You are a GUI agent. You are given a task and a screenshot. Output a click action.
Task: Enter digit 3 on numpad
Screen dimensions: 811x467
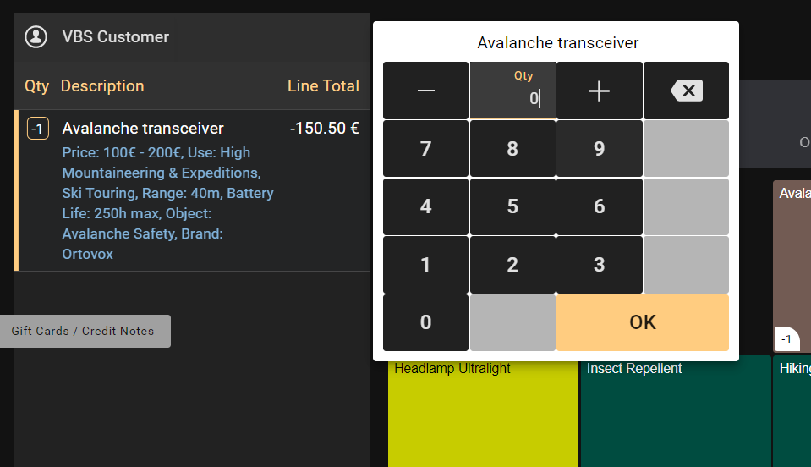(599, 265)
